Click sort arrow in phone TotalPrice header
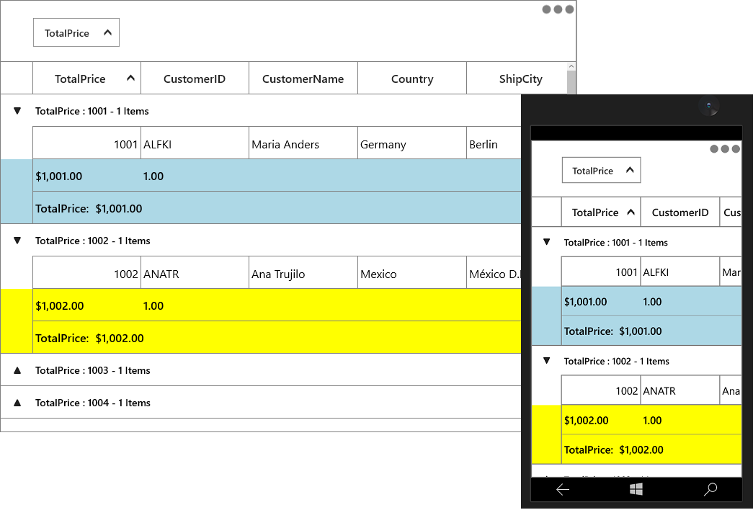 pyautogui.click(x=631, y=212)
